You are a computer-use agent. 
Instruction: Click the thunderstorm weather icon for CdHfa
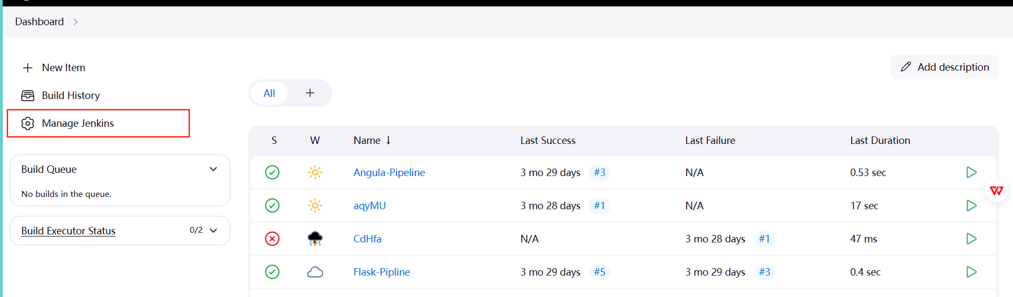(315, 239)
